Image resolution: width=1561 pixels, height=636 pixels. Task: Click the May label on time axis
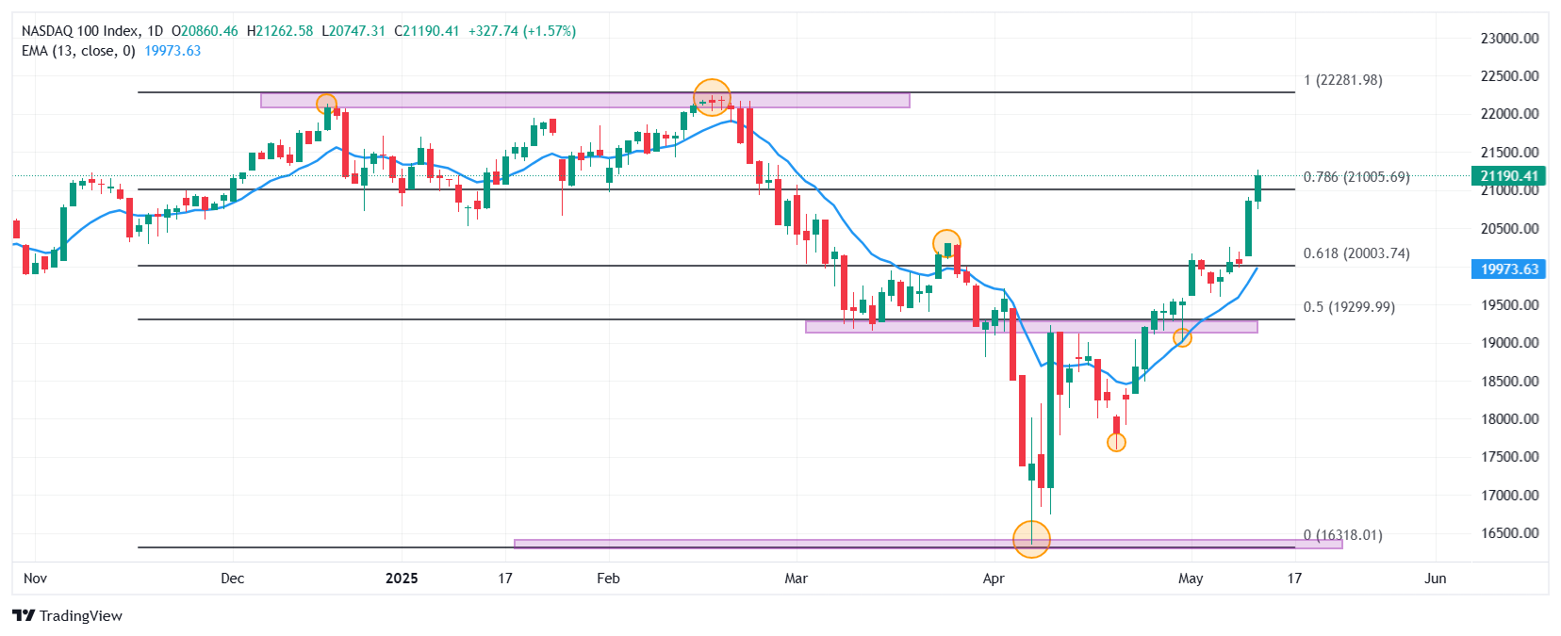coord(1191,579)
